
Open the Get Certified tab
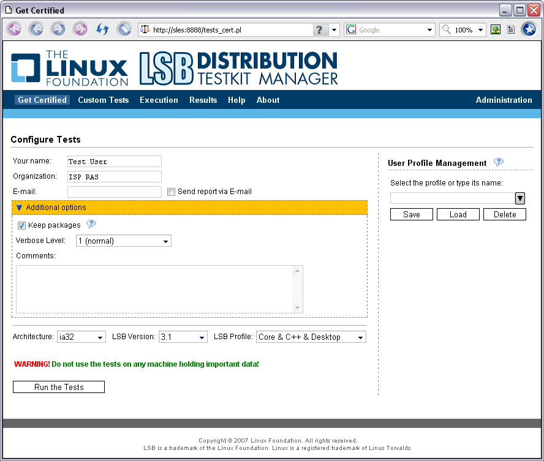42,100
